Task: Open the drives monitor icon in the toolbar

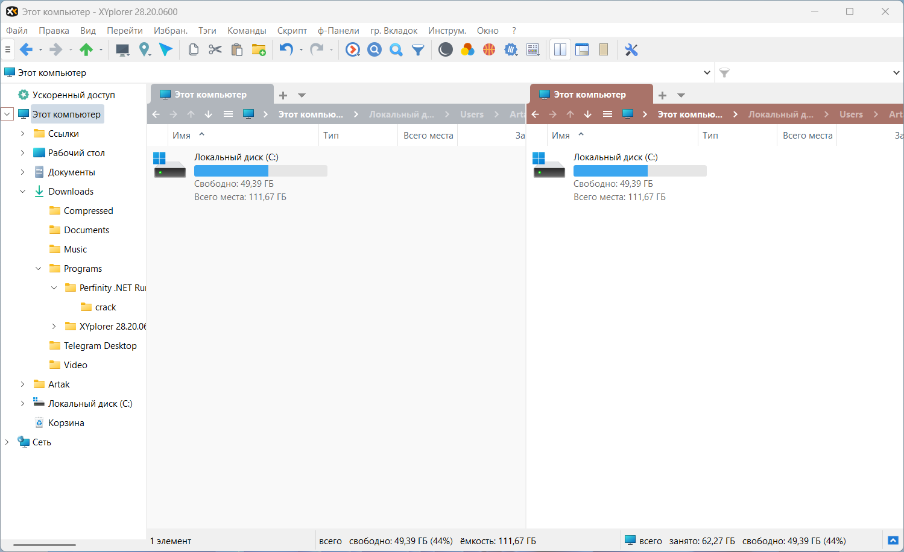Action: 122,50
